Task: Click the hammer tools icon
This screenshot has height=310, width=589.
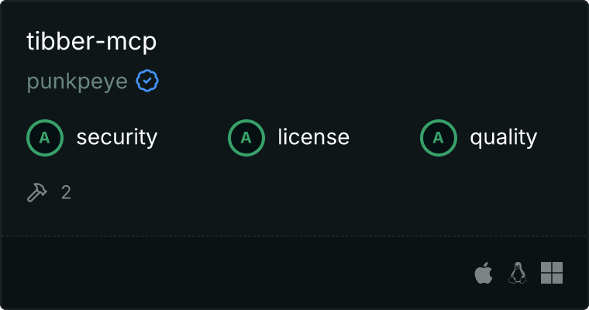Action: click(37, 192)
